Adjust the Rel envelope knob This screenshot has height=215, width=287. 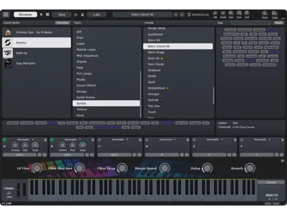click(x=247, y=13)
